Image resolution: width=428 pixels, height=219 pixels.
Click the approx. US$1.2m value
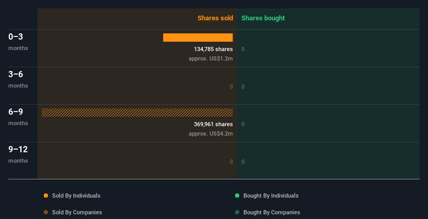[211, 58]
